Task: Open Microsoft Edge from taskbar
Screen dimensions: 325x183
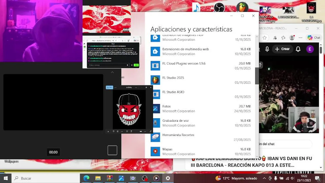Action: [86, 178]
